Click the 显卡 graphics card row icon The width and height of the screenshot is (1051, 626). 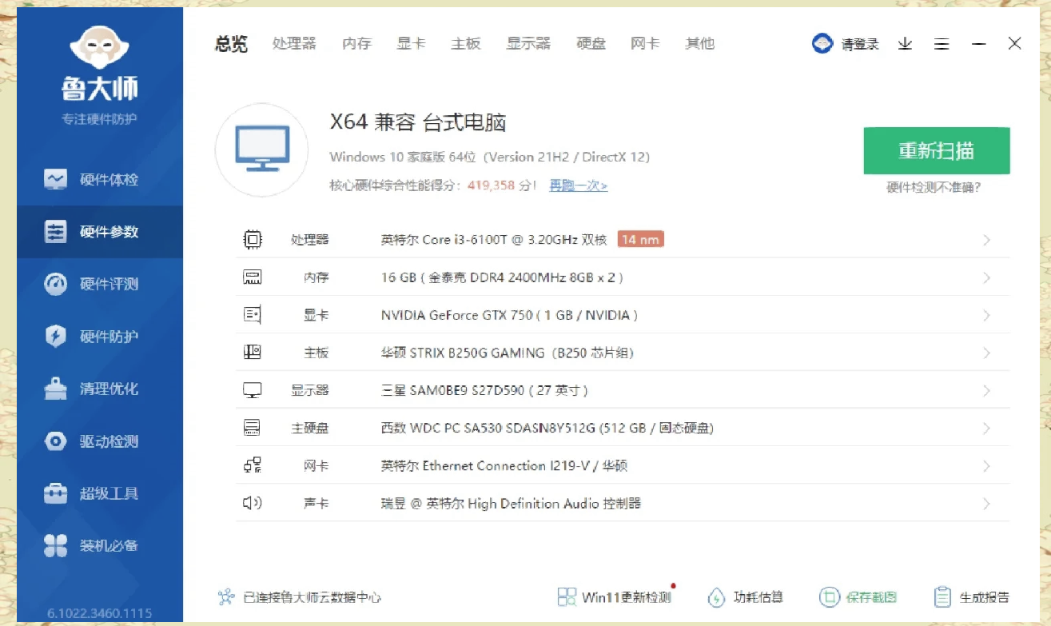(253, 315)
